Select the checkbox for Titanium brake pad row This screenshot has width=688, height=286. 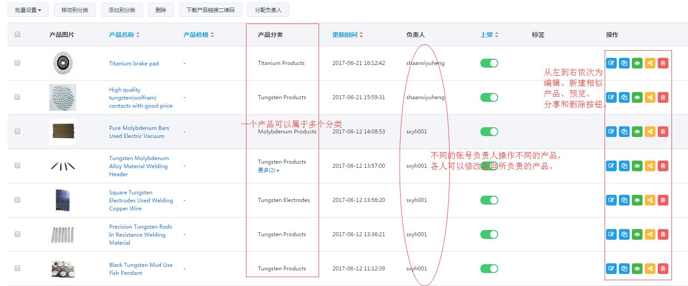17,63
